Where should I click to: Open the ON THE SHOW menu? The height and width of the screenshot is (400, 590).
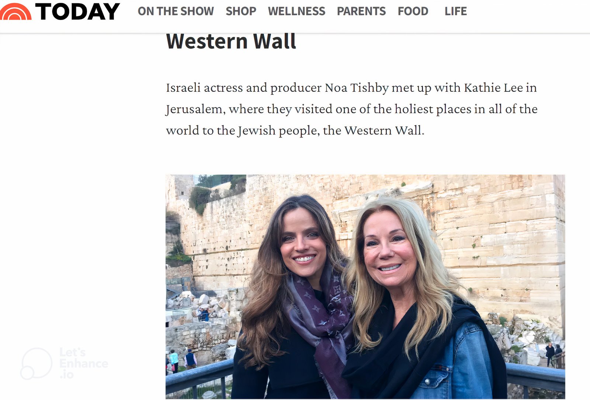tap(176, 11)
